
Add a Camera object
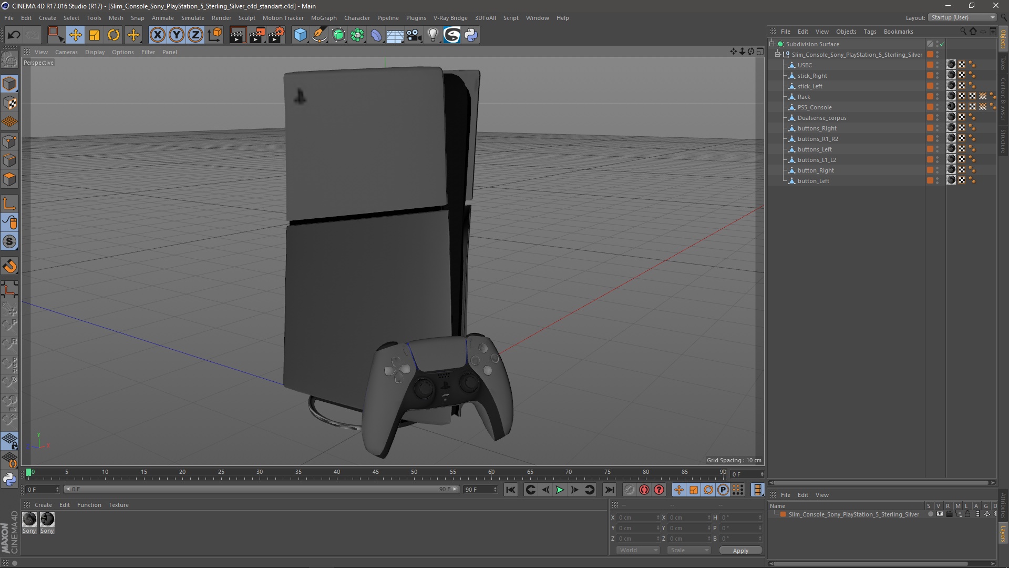click(414, 35)
